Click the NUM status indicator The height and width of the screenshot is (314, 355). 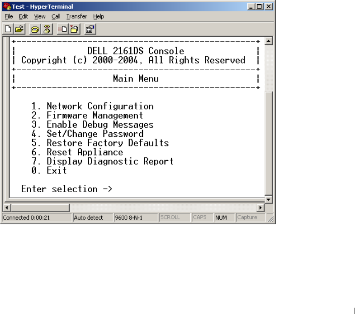click(224, 217)
